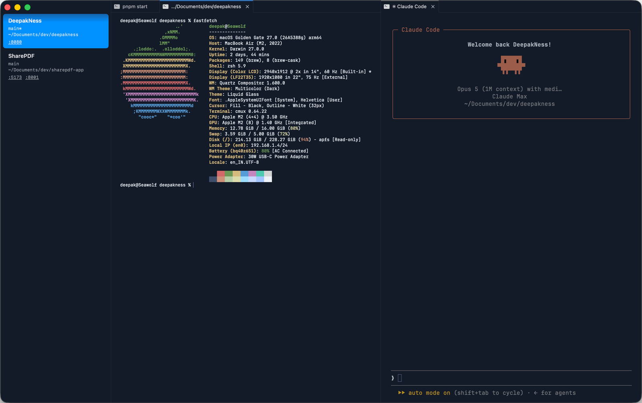The image size is (642, 403).
Task: Click the green macOS fullscreen button
Action: click(x=27, y=7)
